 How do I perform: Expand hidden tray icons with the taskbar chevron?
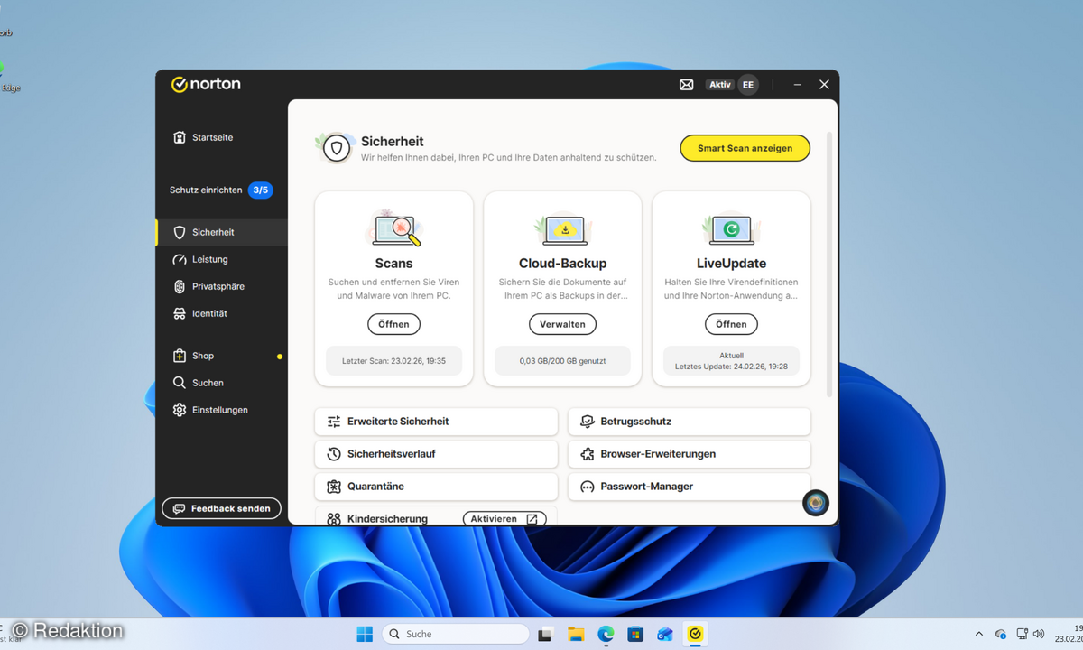point(978,633)
